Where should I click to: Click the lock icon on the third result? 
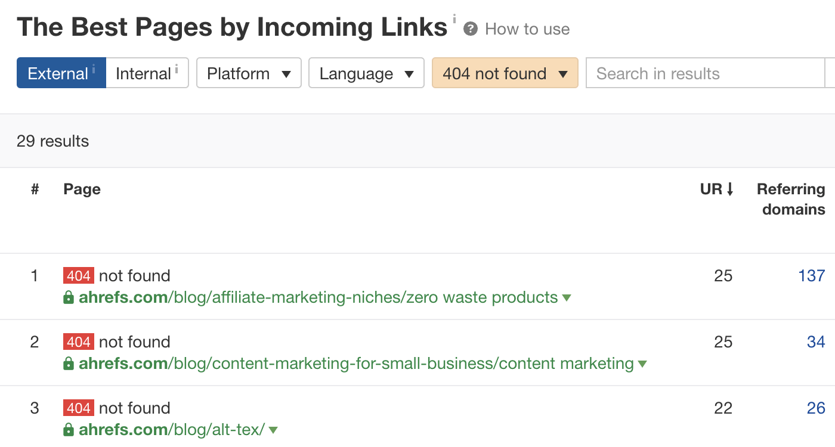[x=70, y=430]
